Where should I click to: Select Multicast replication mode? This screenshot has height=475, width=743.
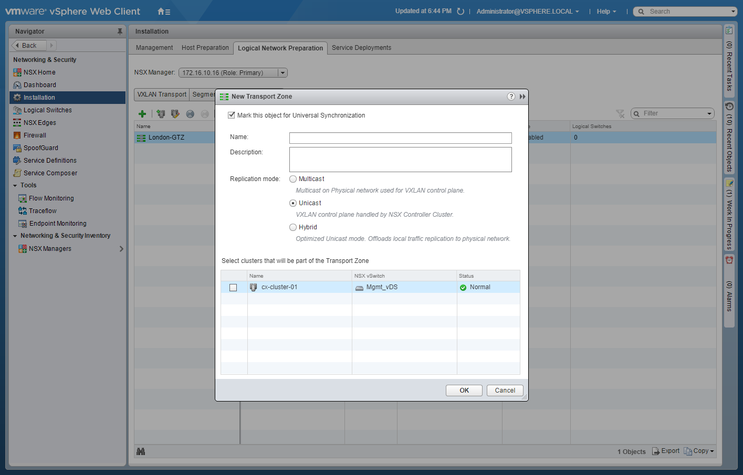[293, 179]
